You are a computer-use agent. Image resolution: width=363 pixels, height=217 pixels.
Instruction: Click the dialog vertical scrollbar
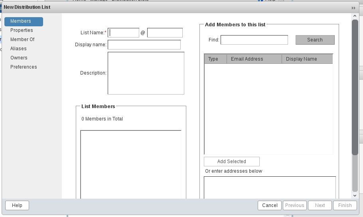click(355, 87)
